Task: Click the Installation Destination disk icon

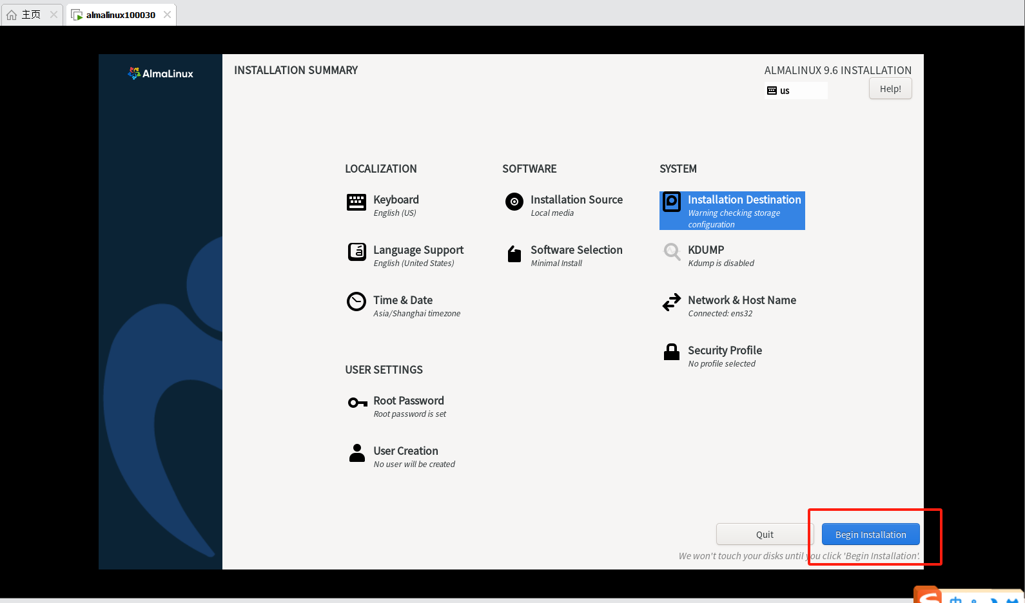Action: tap(672, 202)
